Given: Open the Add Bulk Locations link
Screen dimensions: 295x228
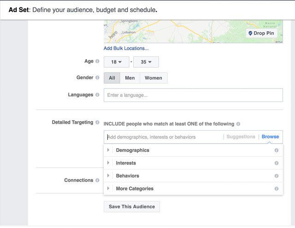Looking at the screenshot, I should [x=126, y=48].
